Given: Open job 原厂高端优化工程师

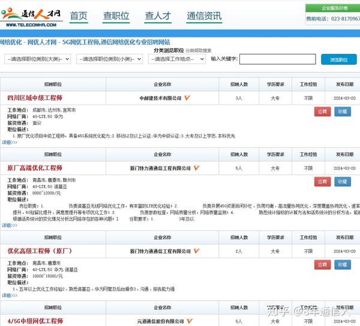Looking at the screenshot, I should pos(35,168).
